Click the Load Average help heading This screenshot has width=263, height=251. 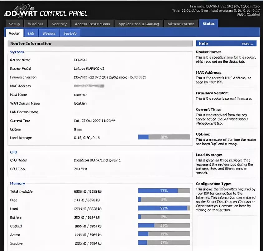(x=209, y=155)
